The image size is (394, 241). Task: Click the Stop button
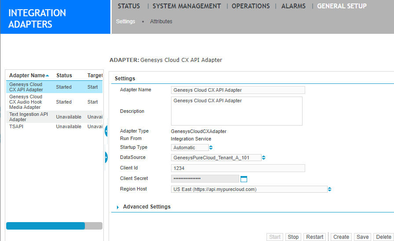(293, 237)
